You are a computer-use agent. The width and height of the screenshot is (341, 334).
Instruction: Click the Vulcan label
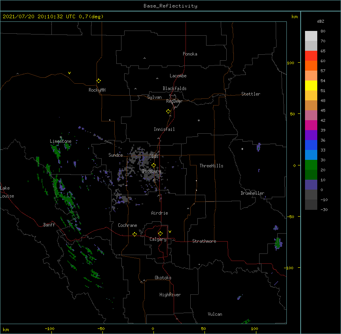pyautogui.click(x=215, y=314)
